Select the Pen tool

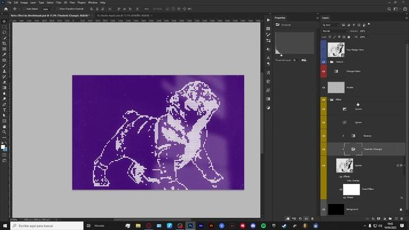point(4,105)
